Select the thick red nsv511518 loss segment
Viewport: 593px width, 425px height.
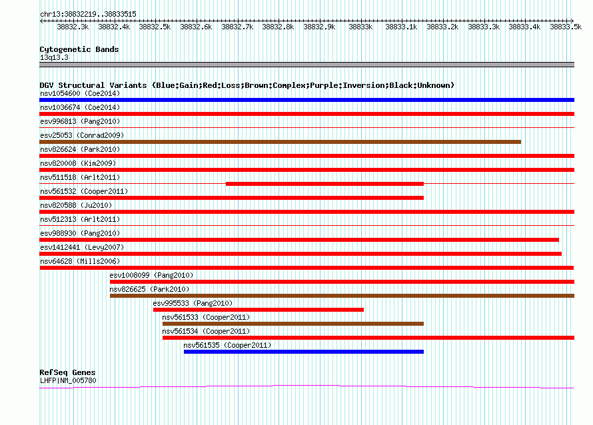click(325, 184)
